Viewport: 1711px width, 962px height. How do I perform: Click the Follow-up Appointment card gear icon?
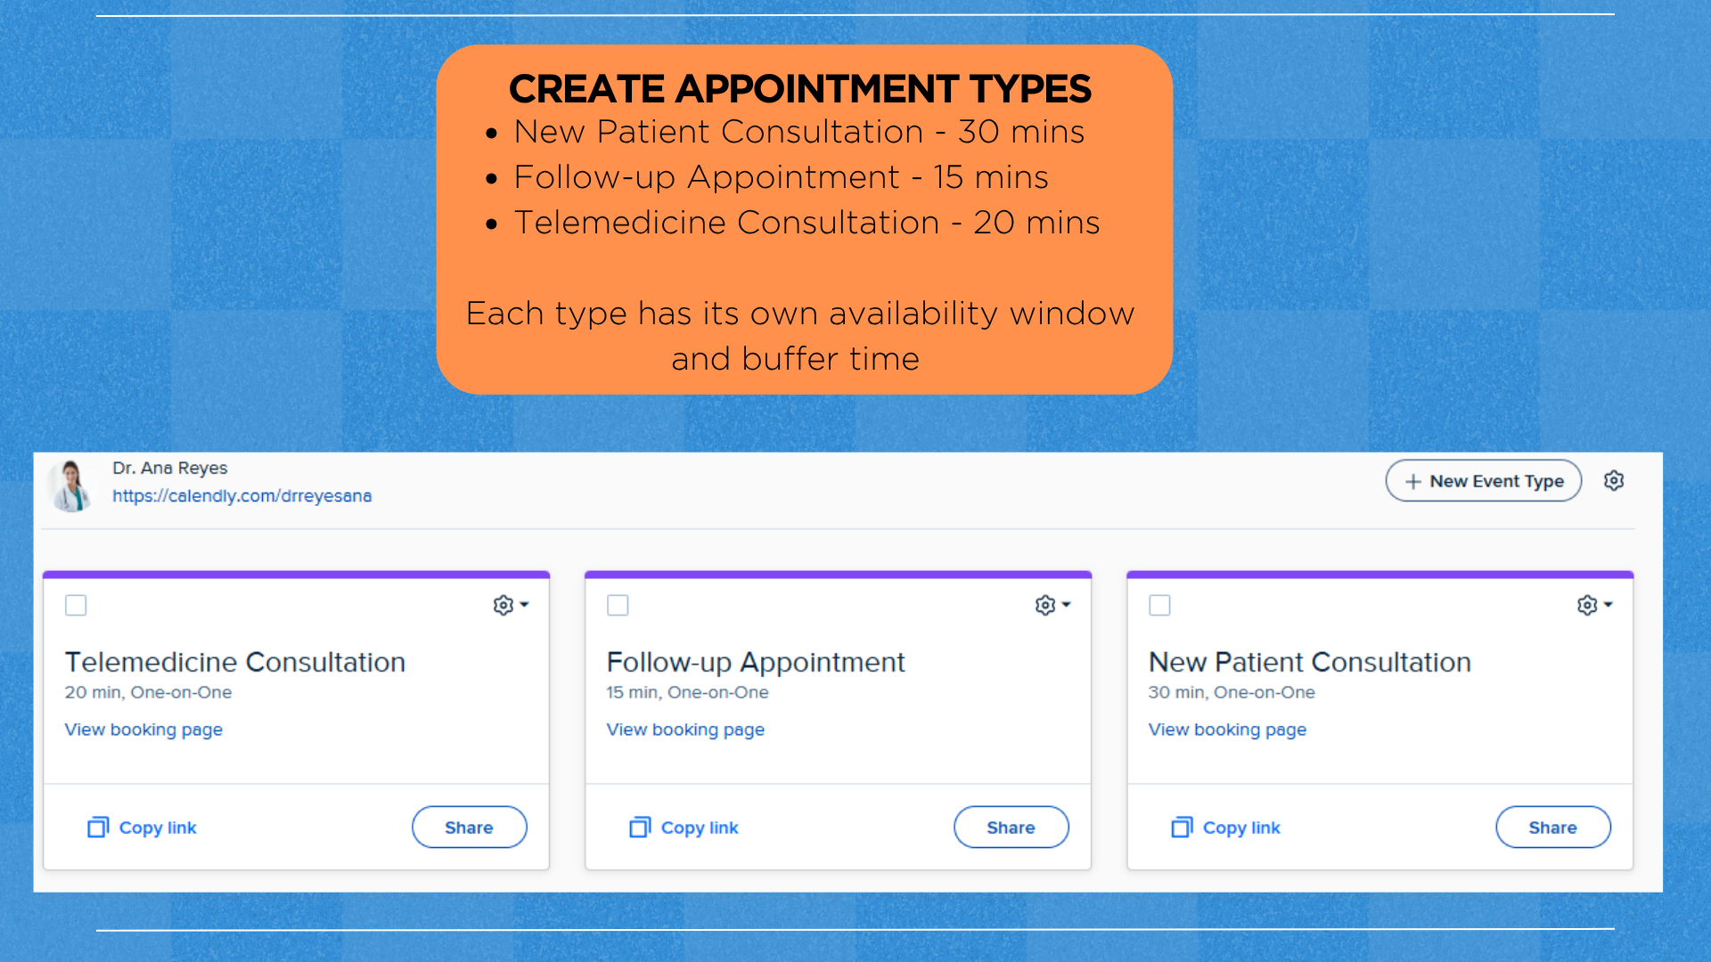1045,606
